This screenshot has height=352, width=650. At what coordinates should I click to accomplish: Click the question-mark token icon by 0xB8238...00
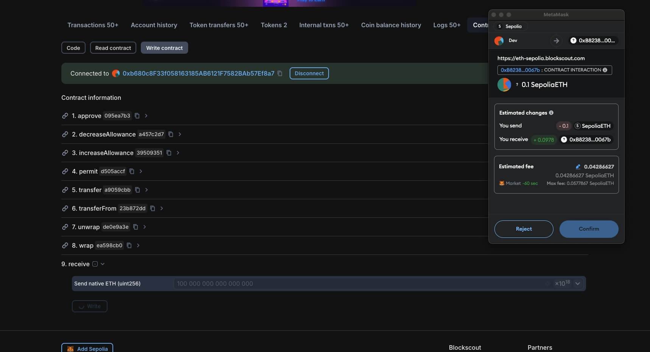pos(574,40)
